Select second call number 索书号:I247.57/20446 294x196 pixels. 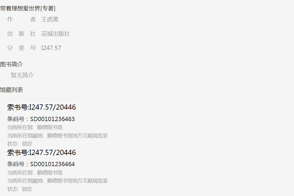coord(41,153)
